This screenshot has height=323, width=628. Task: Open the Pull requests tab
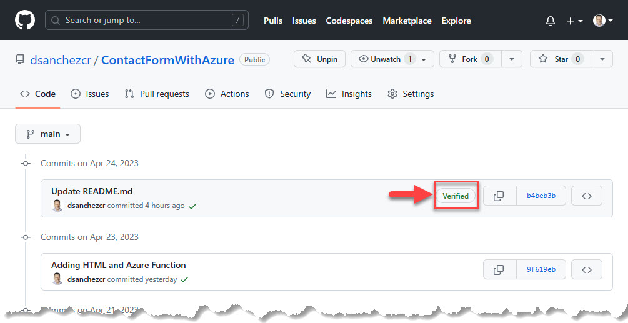click(x=157, y=94)
